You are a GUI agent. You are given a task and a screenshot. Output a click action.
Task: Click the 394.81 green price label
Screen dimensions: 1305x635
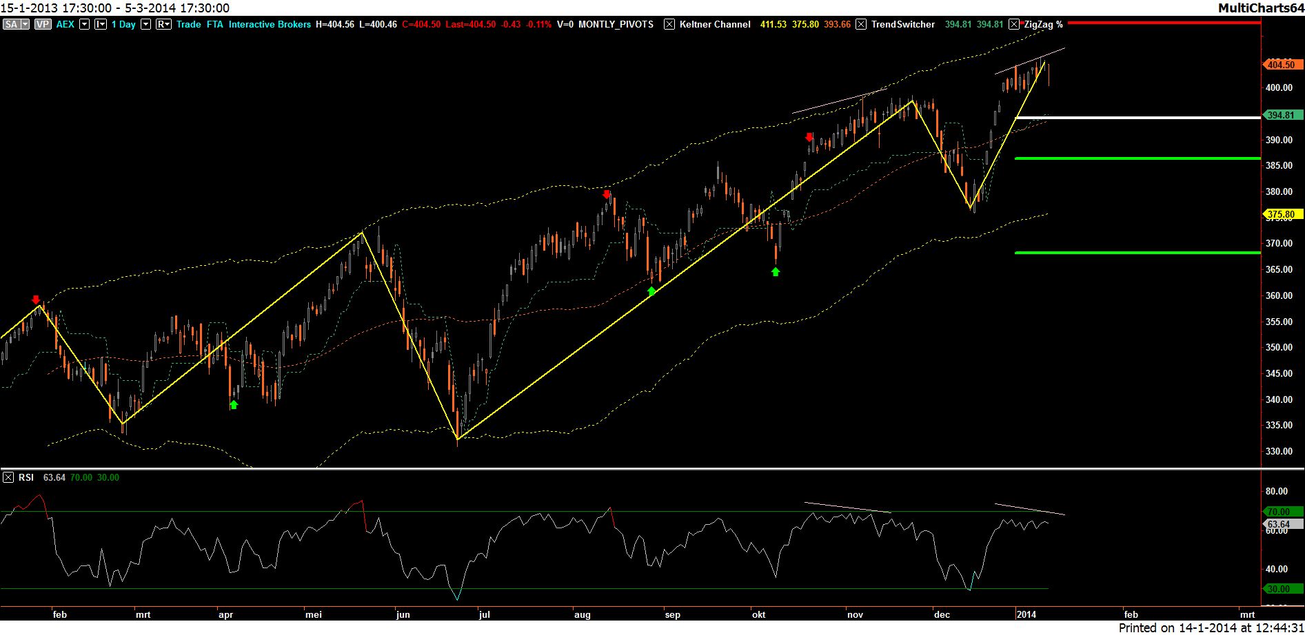[x=1281, y=115]
